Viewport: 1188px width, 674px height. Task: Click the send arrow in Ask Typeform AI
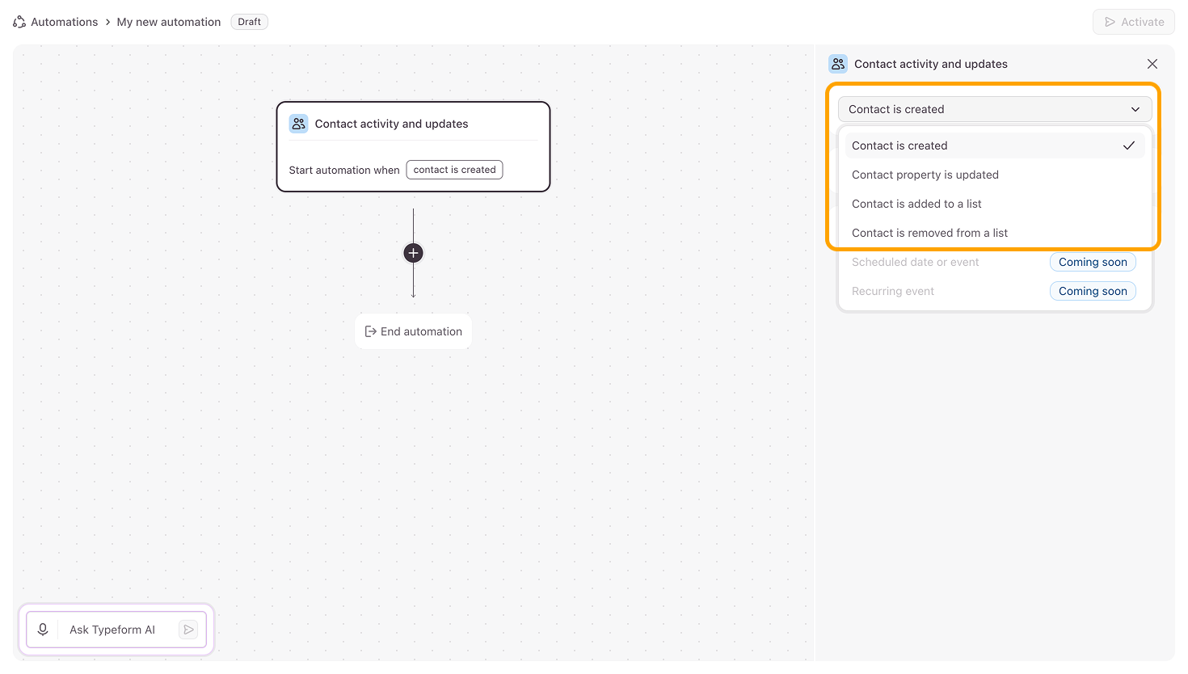188,630
